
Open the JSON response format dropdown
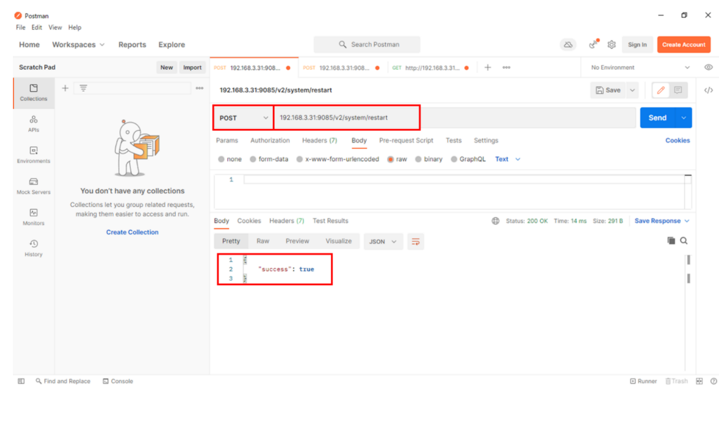383,242
